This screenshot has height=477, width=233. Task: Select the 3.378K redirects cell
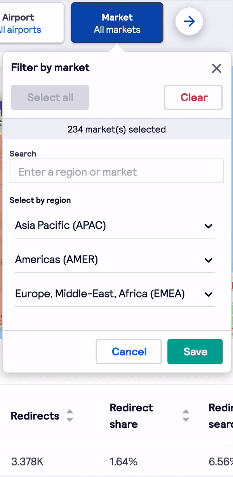pos(27,462)
